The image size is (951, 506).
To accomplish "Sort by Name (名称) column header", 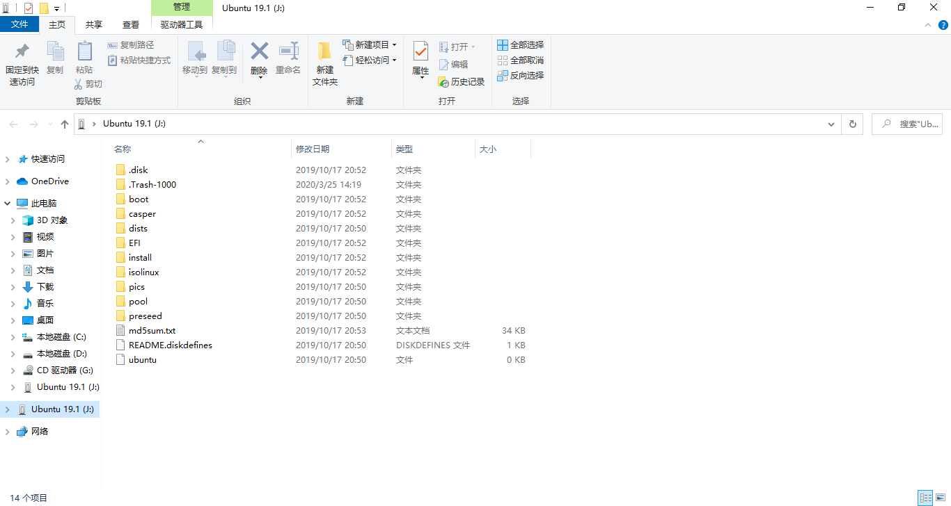I will pos(123,149).
